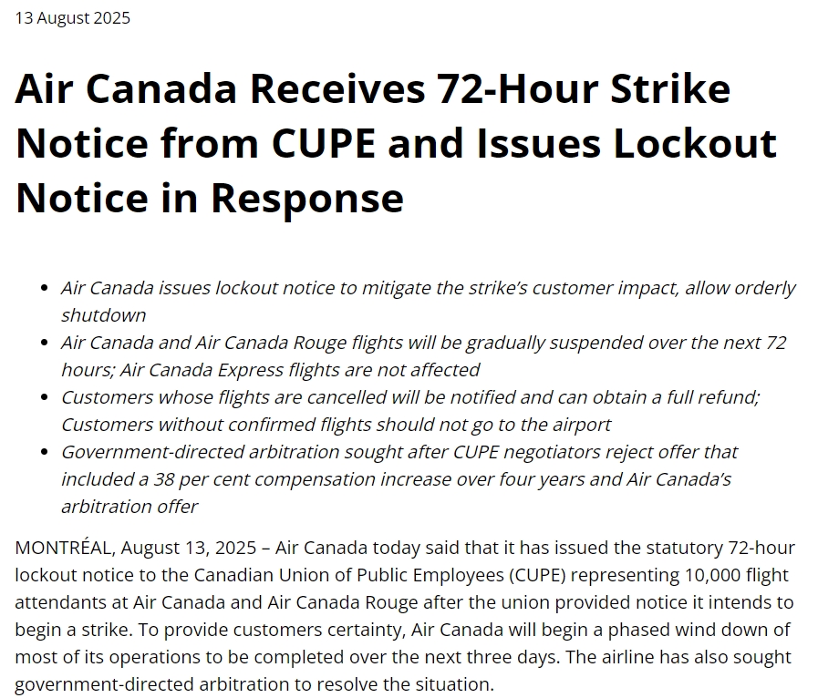Image resolution: width=818 pixels, height=698 pixels.
Task: Click "Lockout" in the headline
Action: (x=695, y=144)
